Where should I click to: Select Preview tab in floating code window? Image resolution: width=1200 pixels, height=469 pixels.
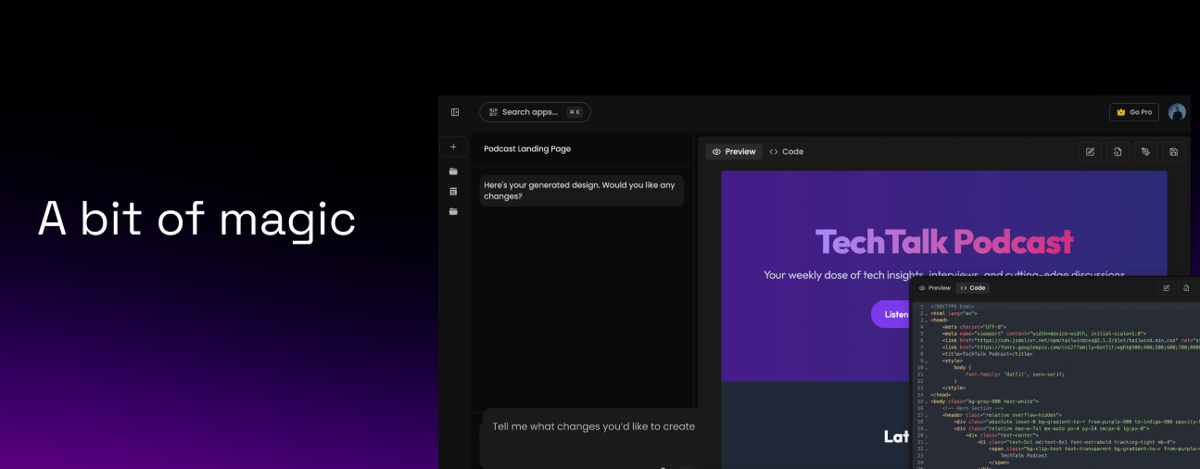pyautogui.click(x=934, y=288)
